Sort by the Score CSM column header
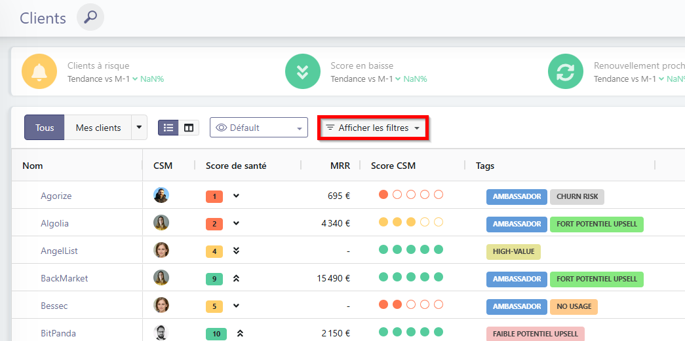Image resolution: width=685 pixels, height=341 pixels. pyautogui.click(x=393, y=166)
